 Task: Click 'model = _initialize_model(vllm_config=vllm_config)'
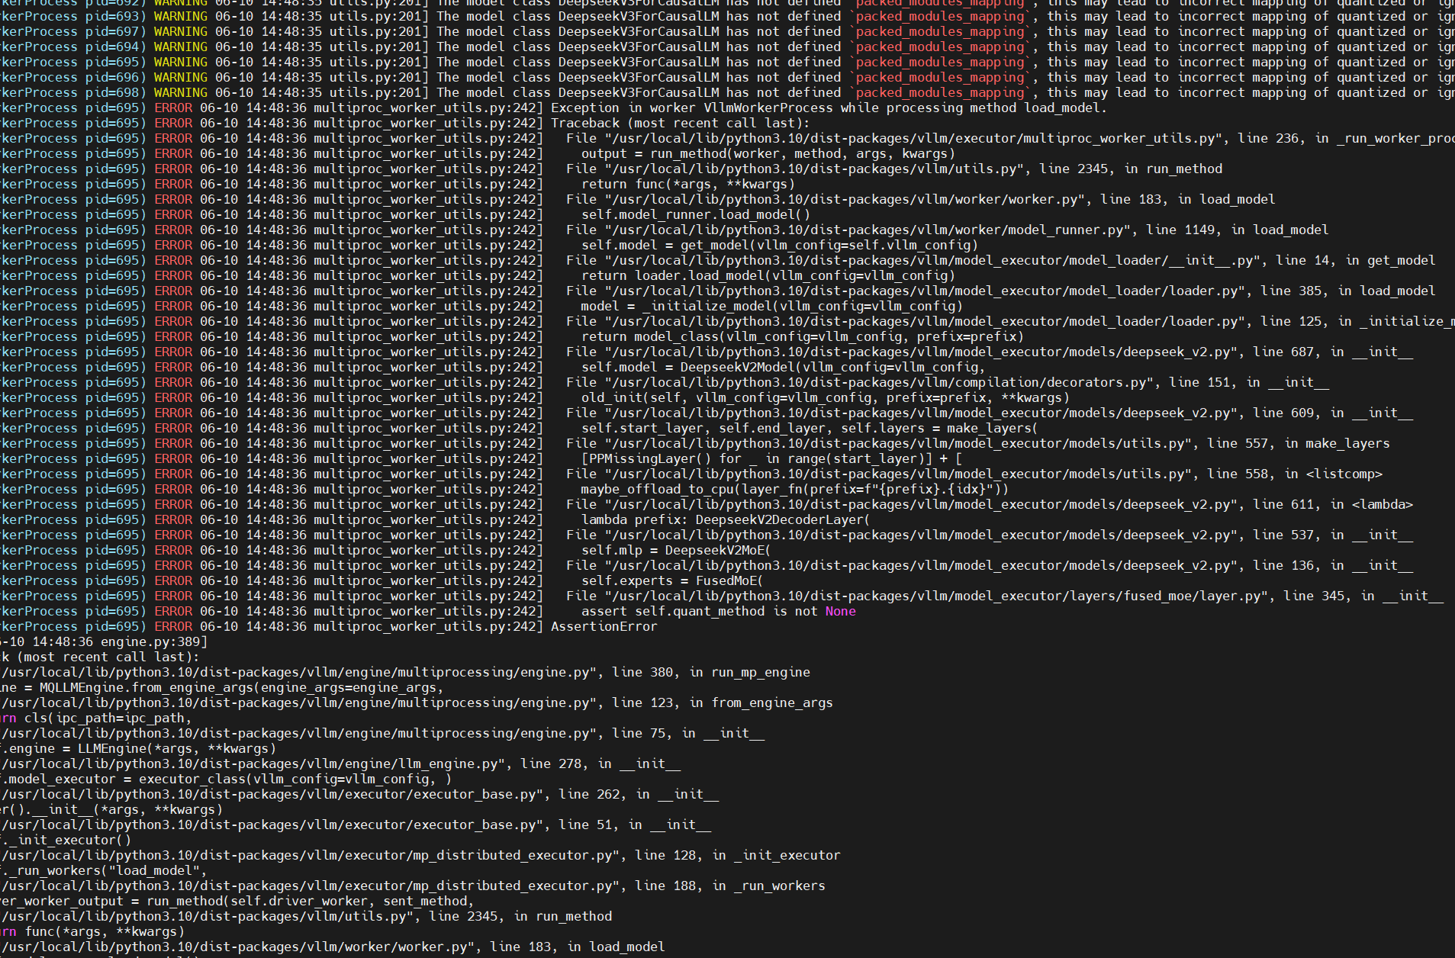pos(771,306)
